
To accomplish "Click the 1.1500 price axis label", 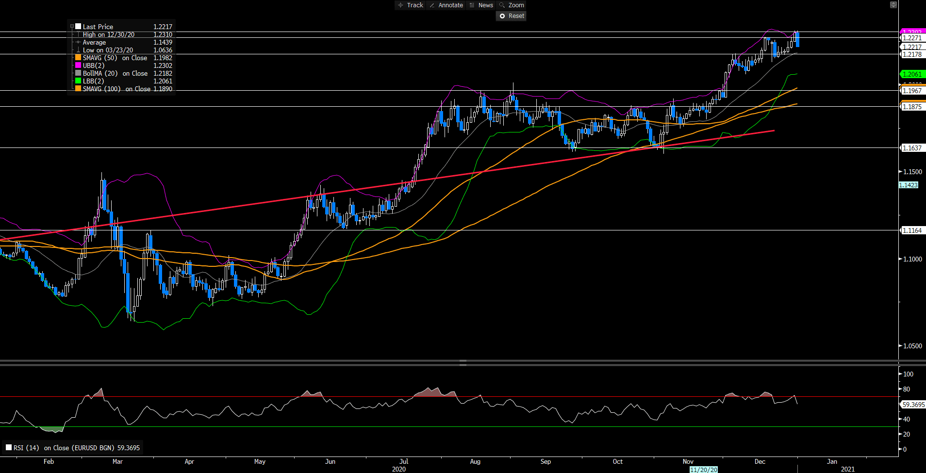I will [912, 172].
